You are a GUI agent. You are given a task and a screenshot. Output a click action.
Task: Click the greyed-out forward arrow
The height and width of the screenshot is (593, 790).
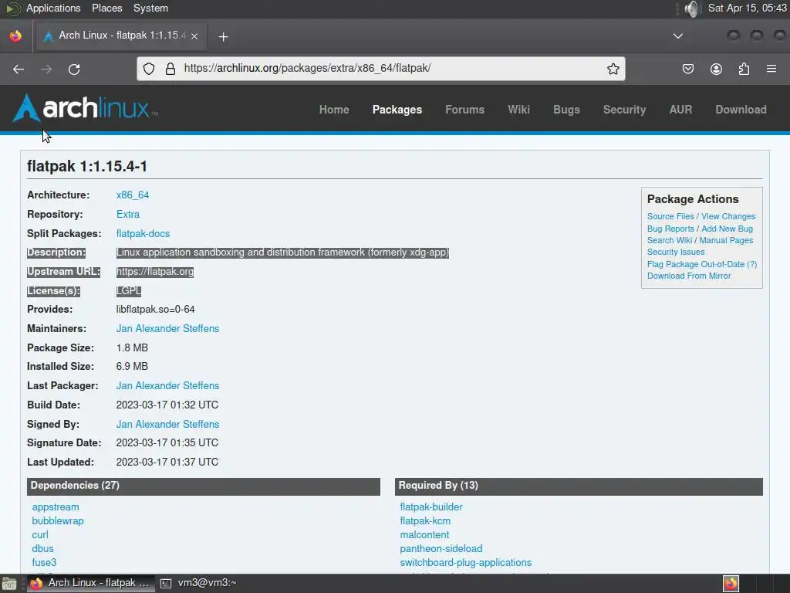[x=46, y=69]
